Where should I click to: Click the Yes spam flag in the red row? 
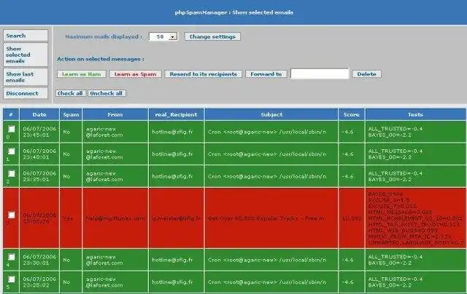pyautogui.click(x=68, y=218)
